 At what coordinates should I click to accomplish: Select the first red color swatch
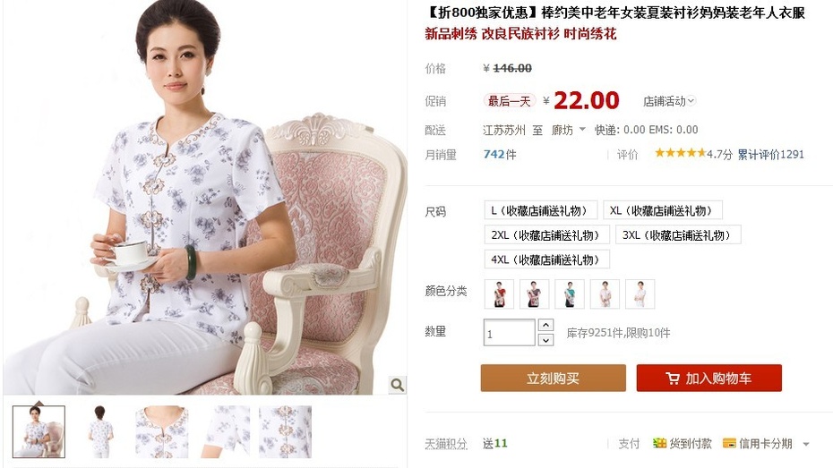click(499, 294)
